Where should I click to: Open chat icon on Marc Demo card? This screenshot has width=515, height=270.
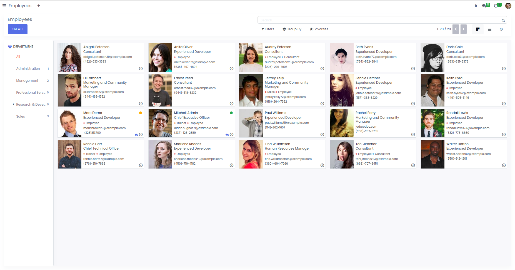tap(136, 135)
